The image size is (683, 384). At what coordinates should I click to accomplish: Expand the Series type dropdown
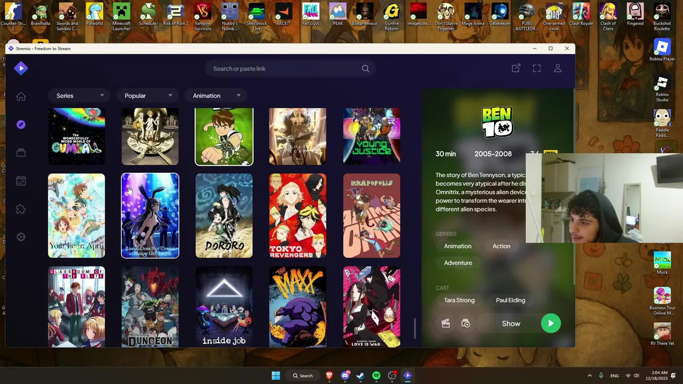pyautogui.click(x=80, y=95)
